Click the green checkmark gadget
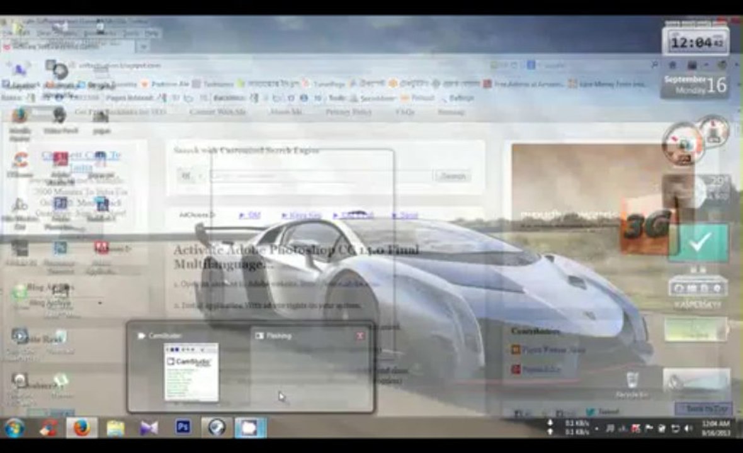The height and width of the screenshot is (453, 743). pyautogui.click(x=698, y=243)
